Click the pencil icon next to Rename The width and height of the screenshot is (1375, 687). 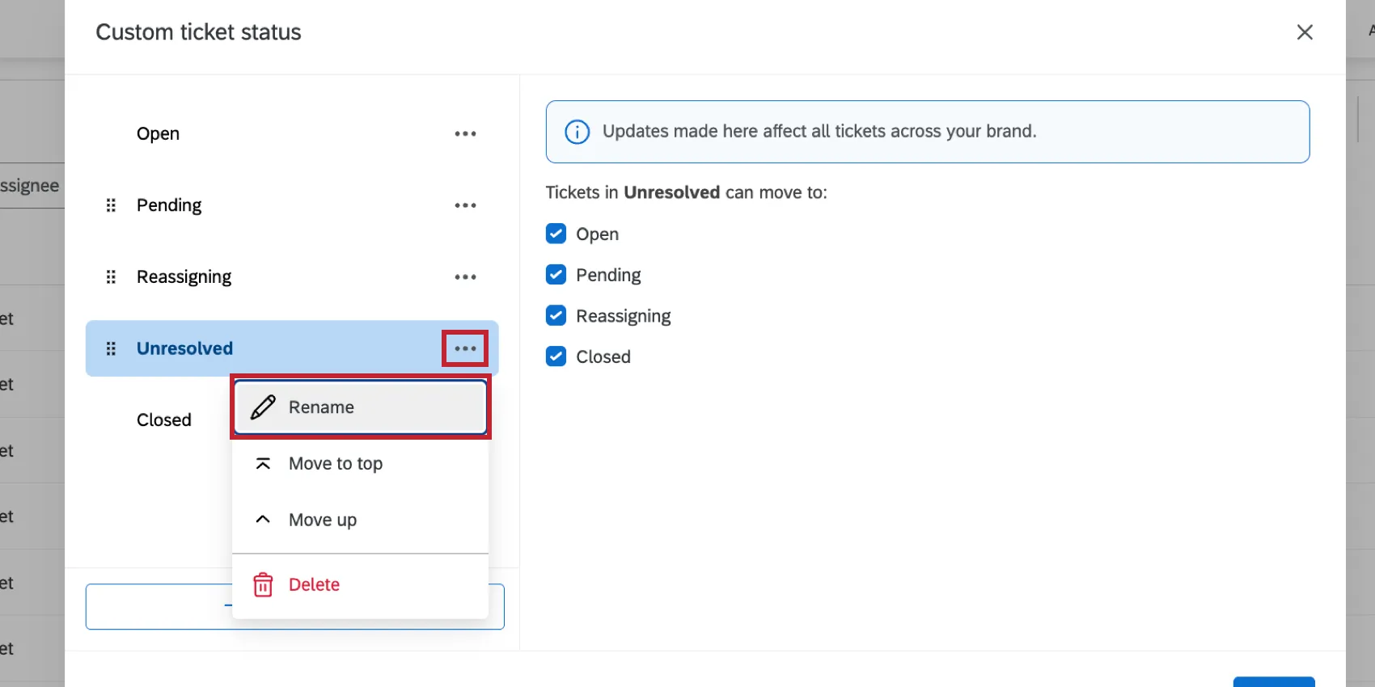pyautogui.click(x=263, y=407)
